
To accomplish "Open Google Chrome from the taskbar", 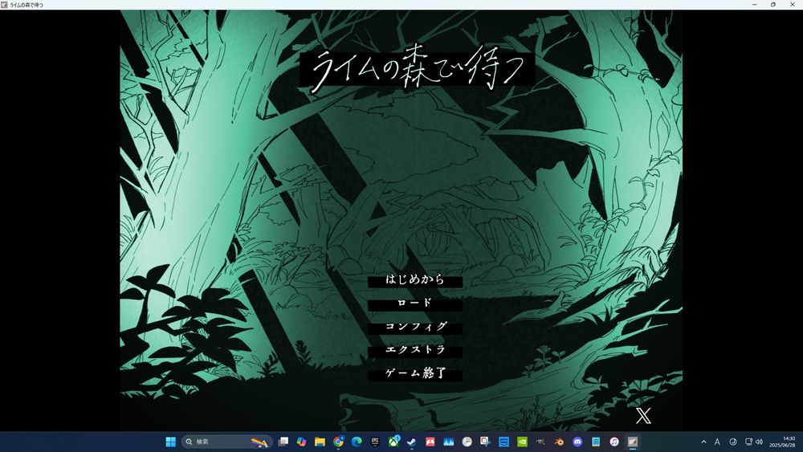I will click(x=338, y=442).
